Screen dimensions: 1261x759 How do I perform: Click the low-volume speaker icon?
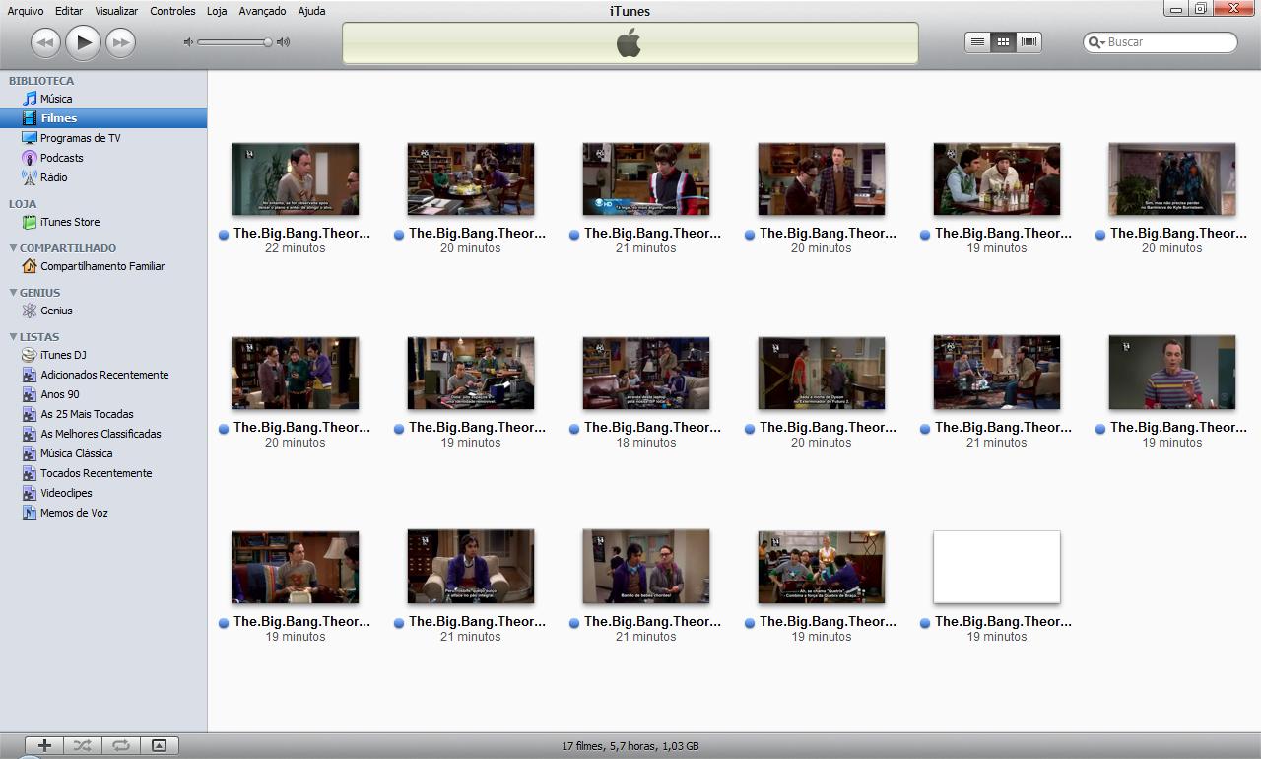188,42
